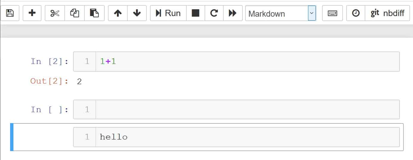
Task: Move the selected cell down
Action: point(137,13)
